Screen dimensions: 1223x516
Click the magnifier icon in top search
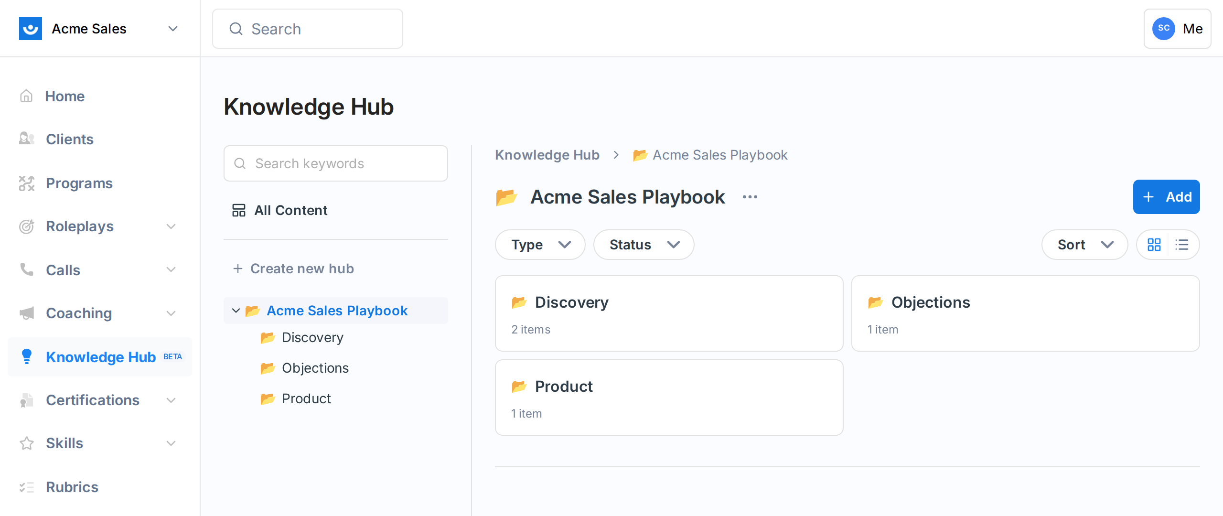tap(236, 29)
